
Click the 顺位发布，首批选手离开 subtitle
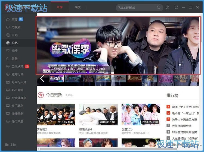pyautogui.click(x=135, y=133)
